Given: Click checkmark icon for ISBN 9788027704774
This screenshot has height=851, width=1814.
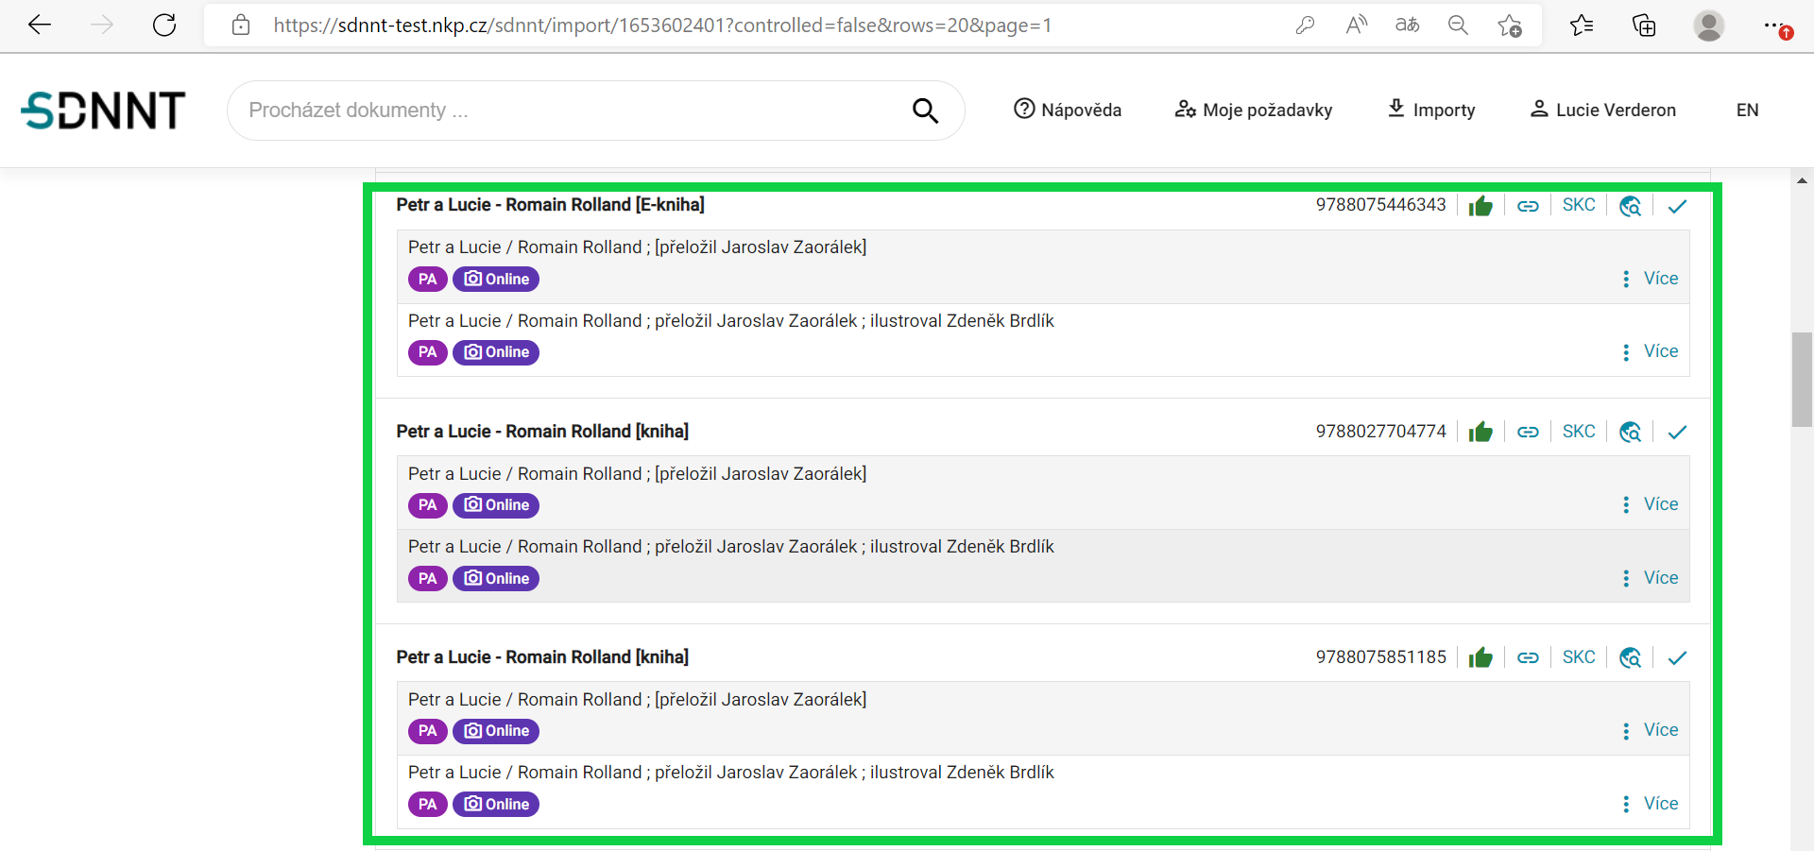Looking at the screenshot, I should coord(1677,432).
